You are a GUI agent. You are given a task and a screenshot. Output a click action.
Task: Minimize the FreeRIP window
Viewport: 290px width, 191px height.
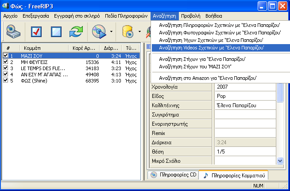click(x=262, y=6)
